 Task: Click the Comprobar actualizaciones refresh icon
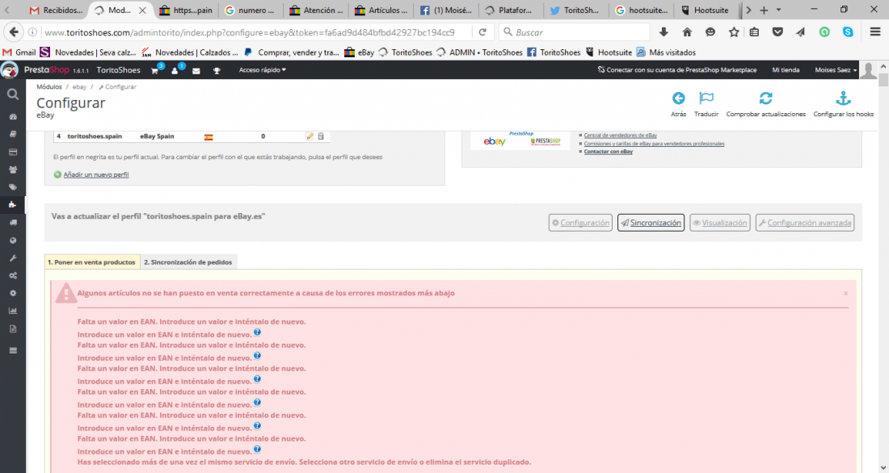[x=765, y=98]
